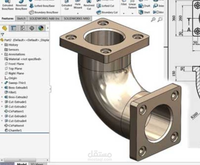
Task: Select the Sensors tree item
Action: (12, 50)
